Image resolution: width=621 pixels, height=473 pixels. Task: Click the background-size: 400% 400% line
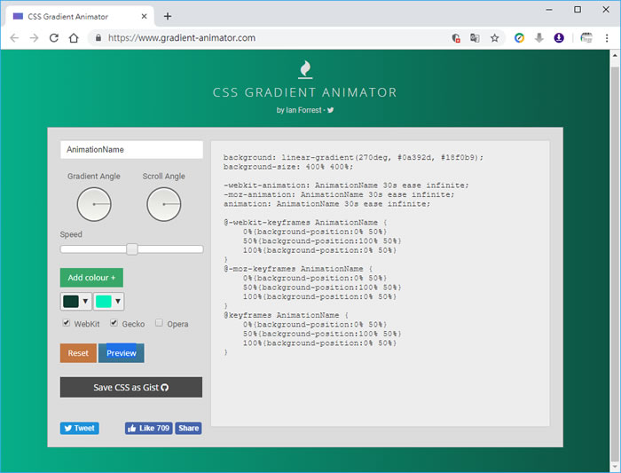tap(288, 167)
